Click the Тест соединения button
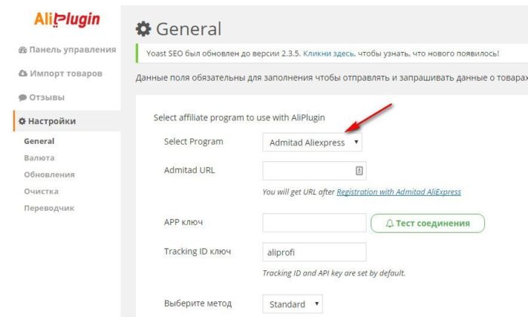Viewport: 528px width, 317px height. [x=428, y=223]
